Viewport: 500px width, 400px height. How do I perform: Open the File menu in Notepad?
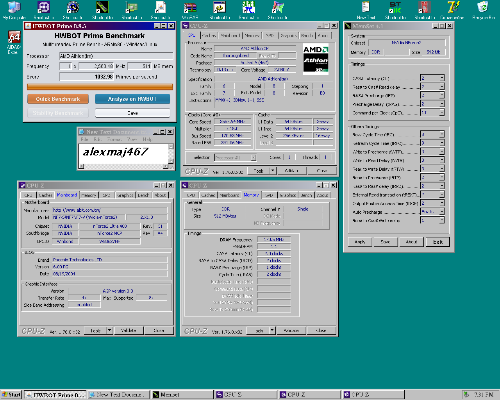click(x=84, y=139)
